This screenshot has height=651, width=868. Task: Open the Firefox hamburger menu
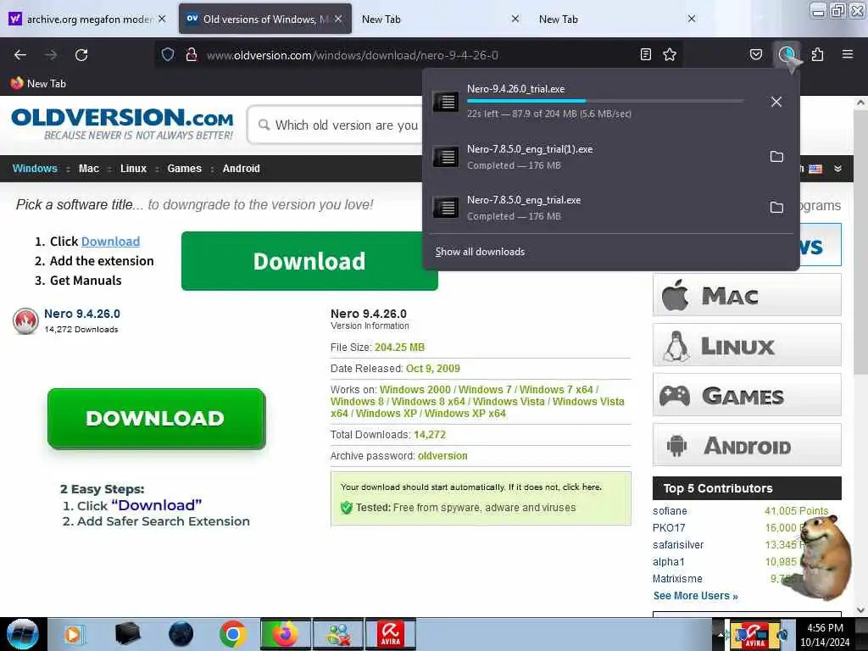click(x=847, y=54)
